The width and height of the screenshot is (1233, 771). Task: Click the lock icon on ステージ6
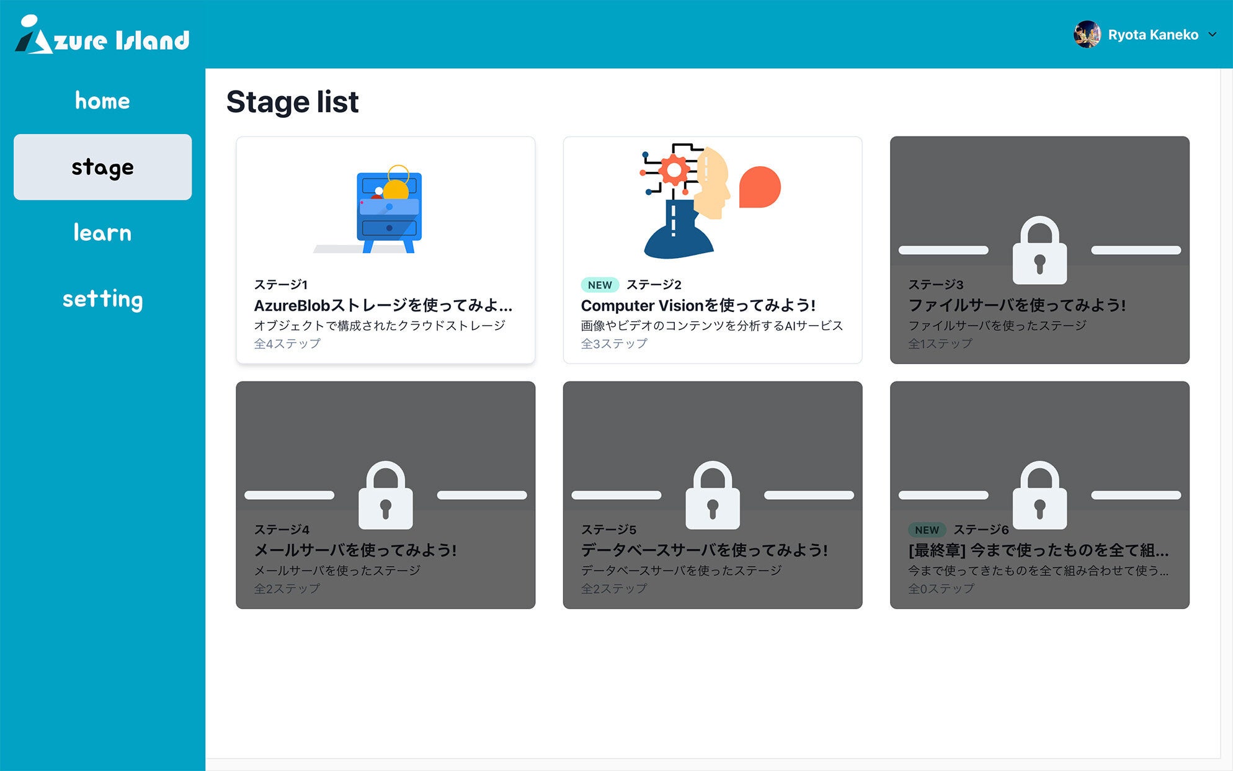tap(1039, 495)
